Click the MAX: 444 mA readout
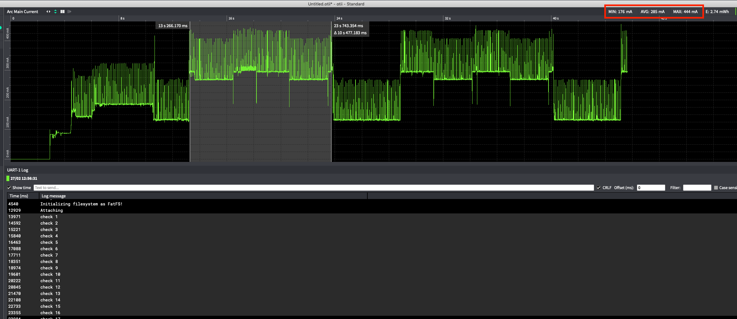The image size is (737, 319). [685, 12]
